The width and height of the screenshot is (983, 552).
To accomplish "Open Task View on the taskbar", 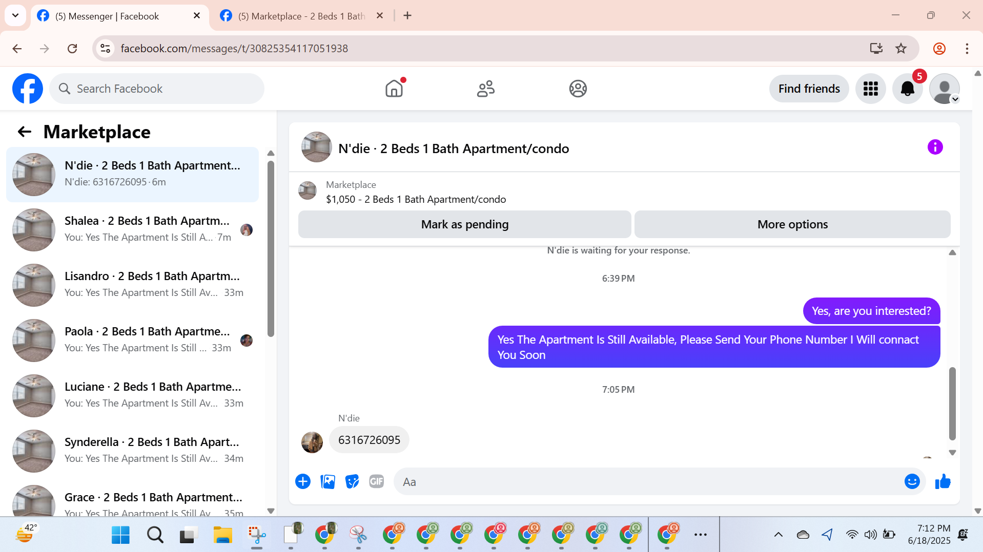I will [189, 535].
